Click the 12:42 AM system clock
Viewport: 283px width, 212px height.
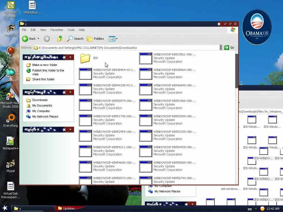(x=273, y=209)
